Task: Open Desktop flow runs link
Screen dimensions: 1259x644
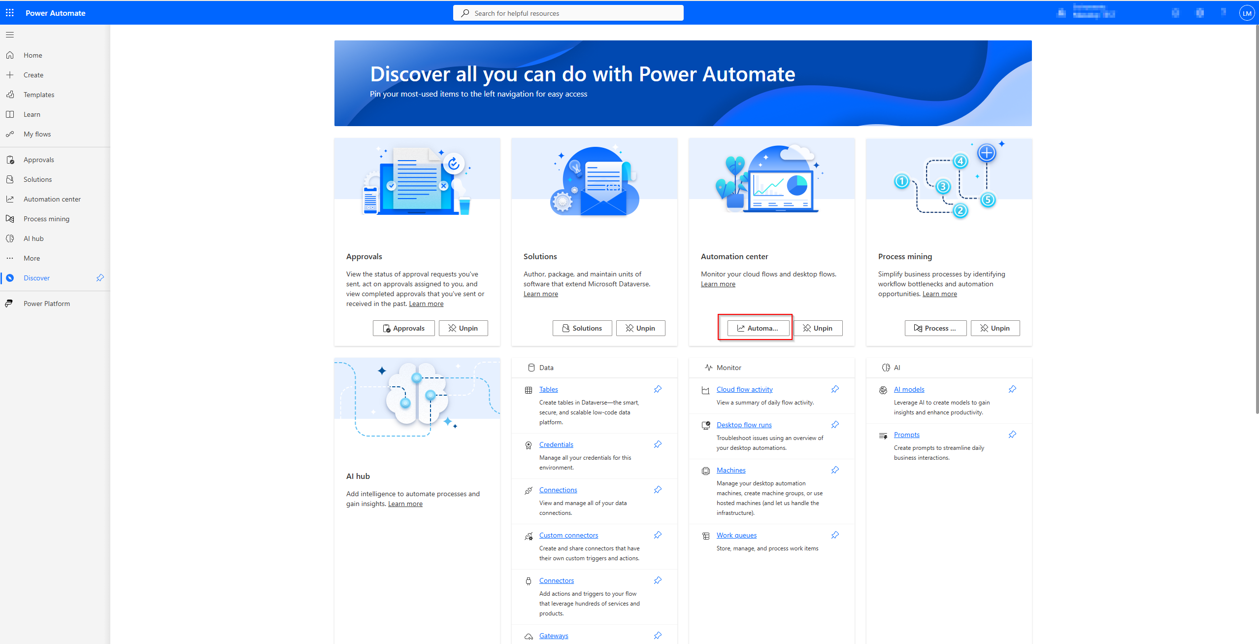Action: pos(744,425)
